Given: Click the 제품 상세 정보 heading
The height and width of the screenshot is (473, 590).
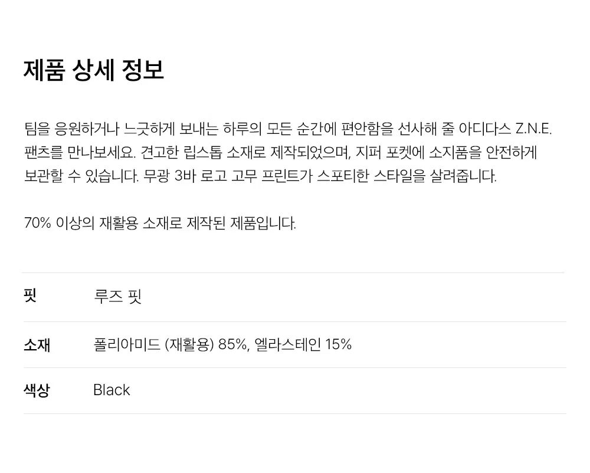Looking at the screenshot, I should click(x=94, y=70).
